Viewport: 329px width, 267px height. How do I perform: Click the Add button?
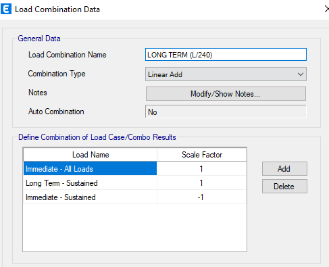pyautogui.click(x=284, y=168)
